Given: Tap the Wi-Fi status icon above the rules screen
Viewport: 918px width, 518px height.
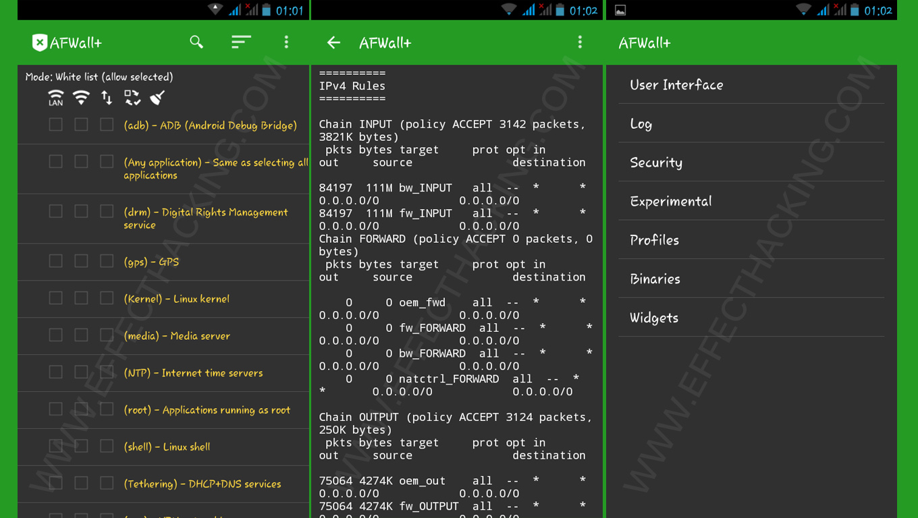Looking at the screenshot, I should pyautogui.click(x=508, y=9).
